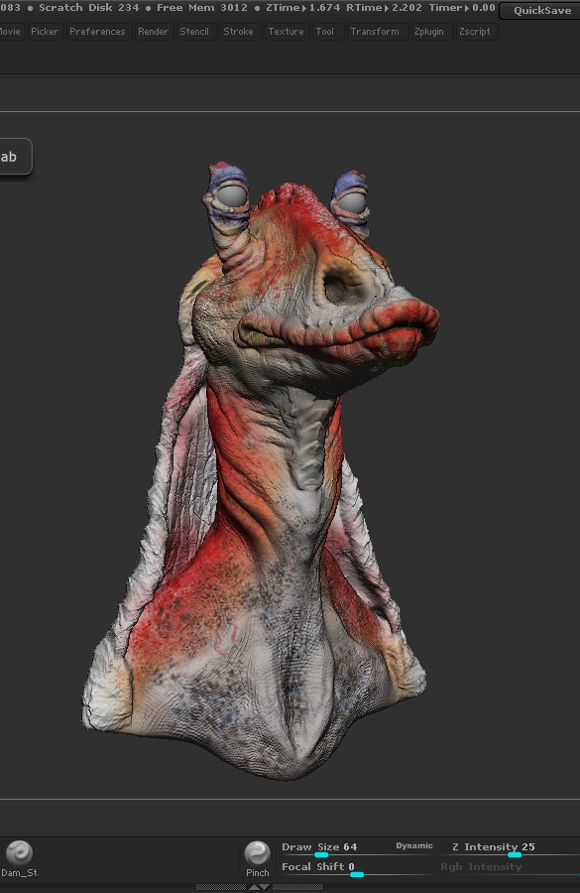Adjust the Focal Shift slider

[x=356, y=868]
